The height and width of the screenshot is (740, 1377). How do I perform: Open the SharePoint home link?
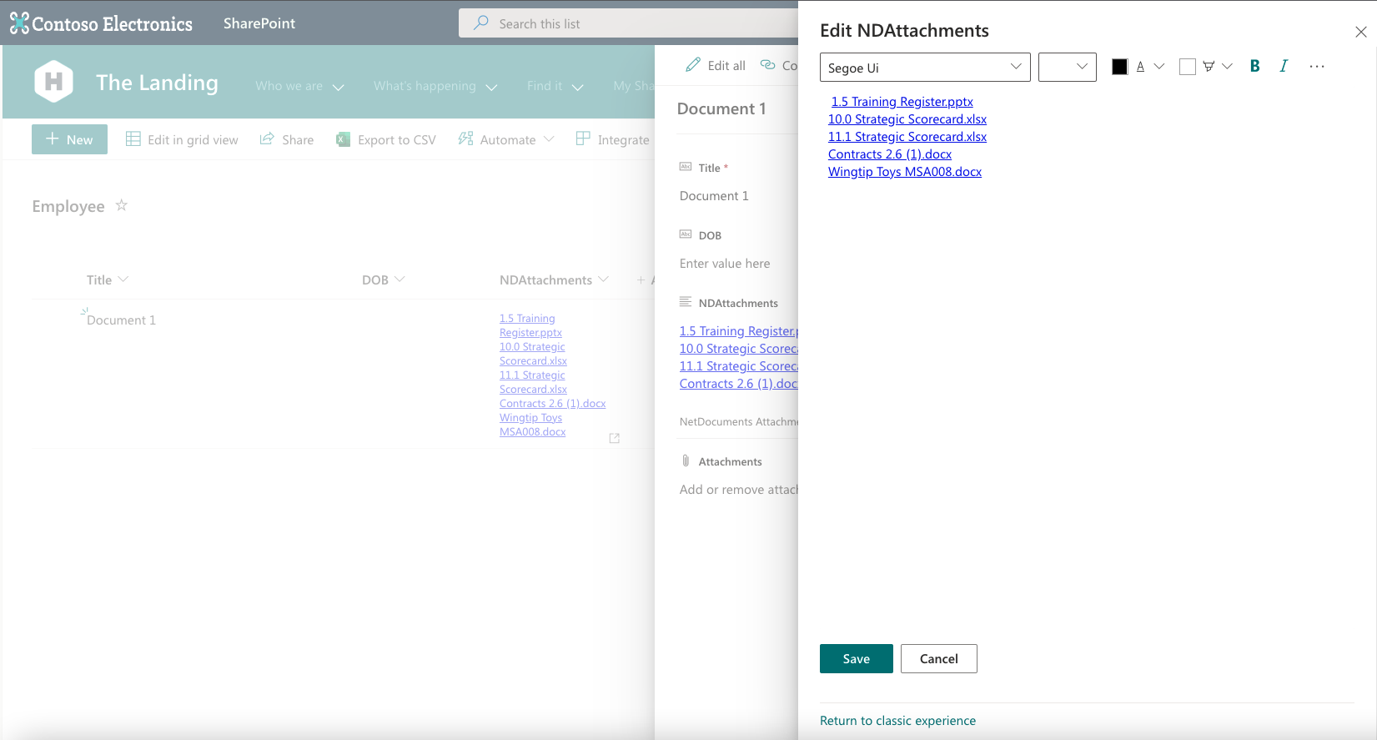(259, 23)
